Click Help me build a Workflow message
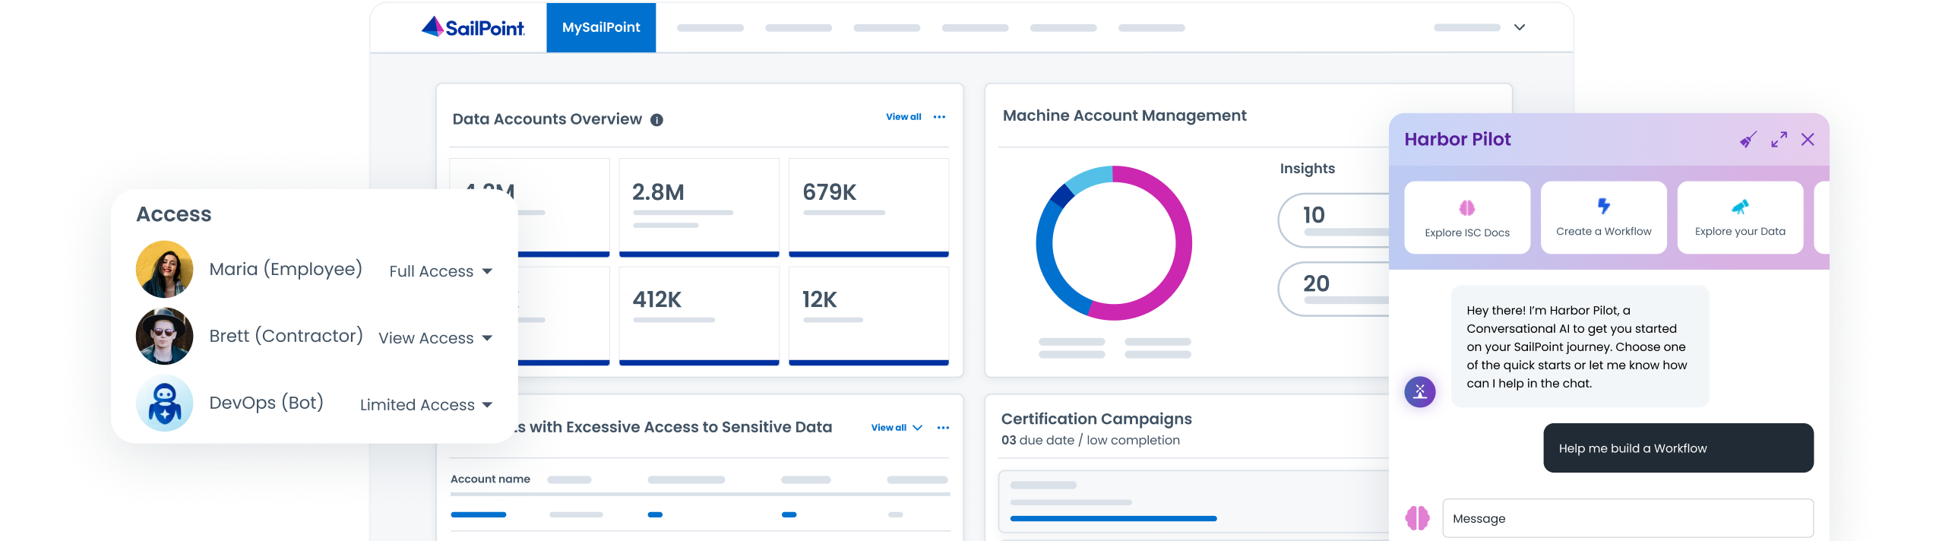Screen dimensions: 1939x541 tap(1678, 448)
